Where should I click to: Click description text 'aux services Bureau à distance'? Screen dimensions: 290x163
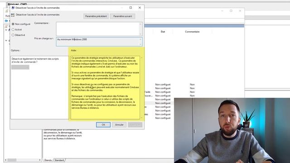(x=59, y=139)
